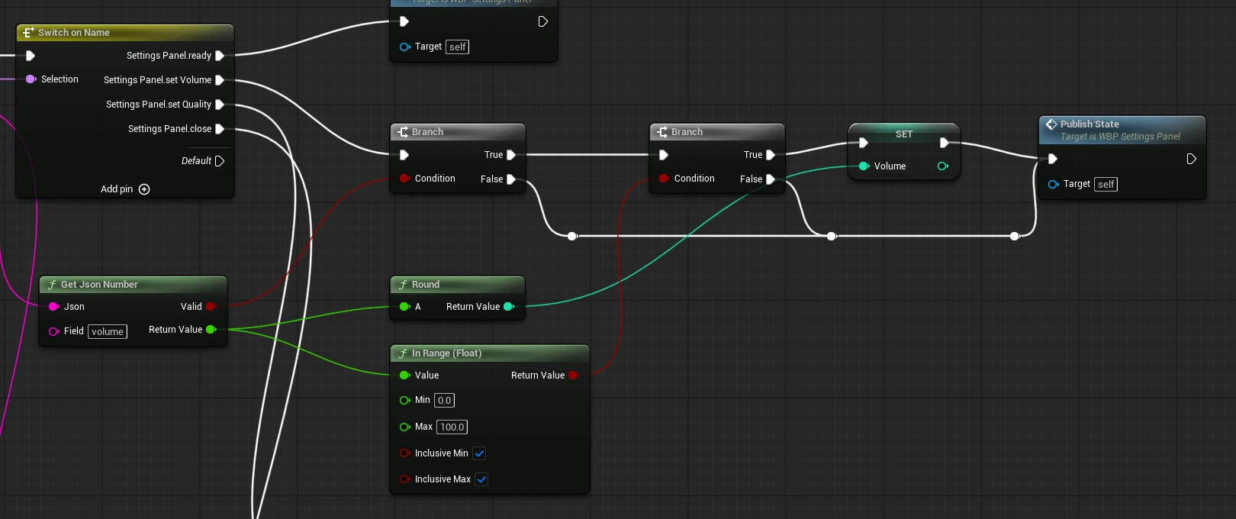Select the SET node header
The width and height of the screenshot is (1236, 519).
(904, 134)
